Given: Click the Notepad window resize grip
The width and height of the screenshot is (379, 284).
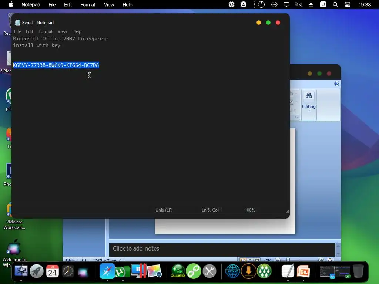Looking at the screenshot, I should coord(287,212).
